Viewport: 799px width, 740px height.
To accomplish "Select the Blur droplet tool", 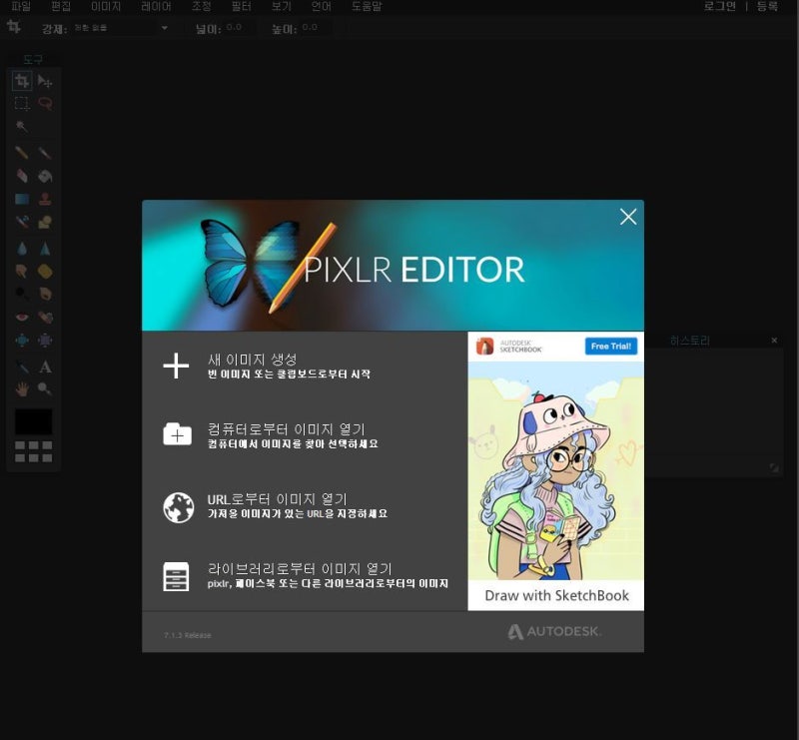I will [22, 249].
